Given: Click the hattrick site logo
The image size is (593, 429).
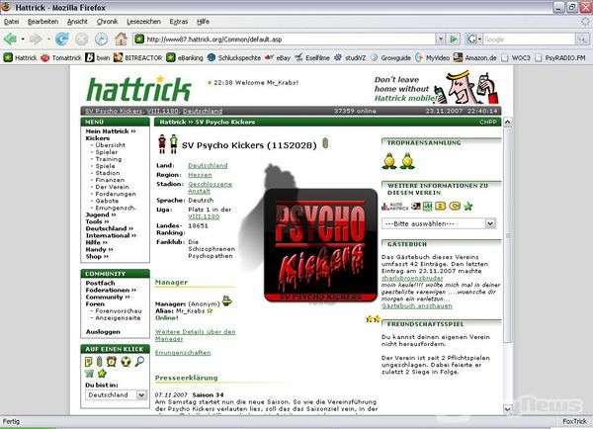Looking at the screenshot, I should [x=138, y=89].
